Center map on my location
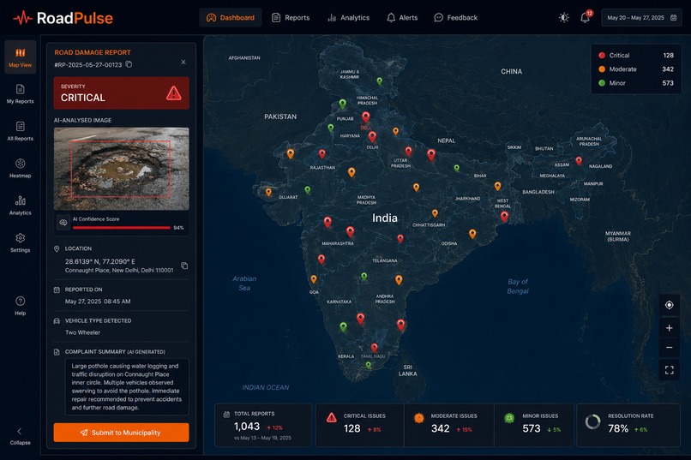 pos(669,305)
